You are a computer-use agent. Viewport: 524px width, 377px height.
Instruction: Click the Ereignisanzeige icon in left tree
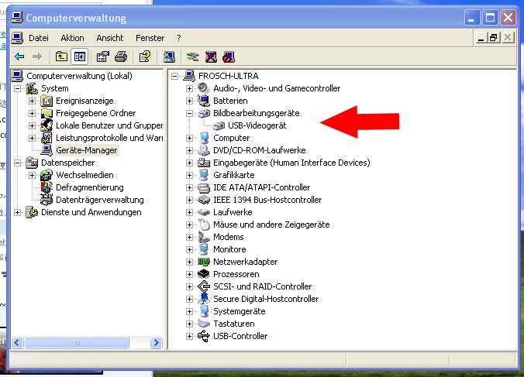pos(47,101)
